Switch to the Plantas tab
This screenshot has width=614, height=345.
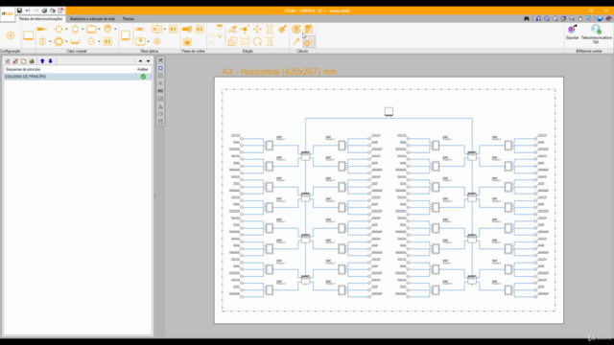pos(128,19)
